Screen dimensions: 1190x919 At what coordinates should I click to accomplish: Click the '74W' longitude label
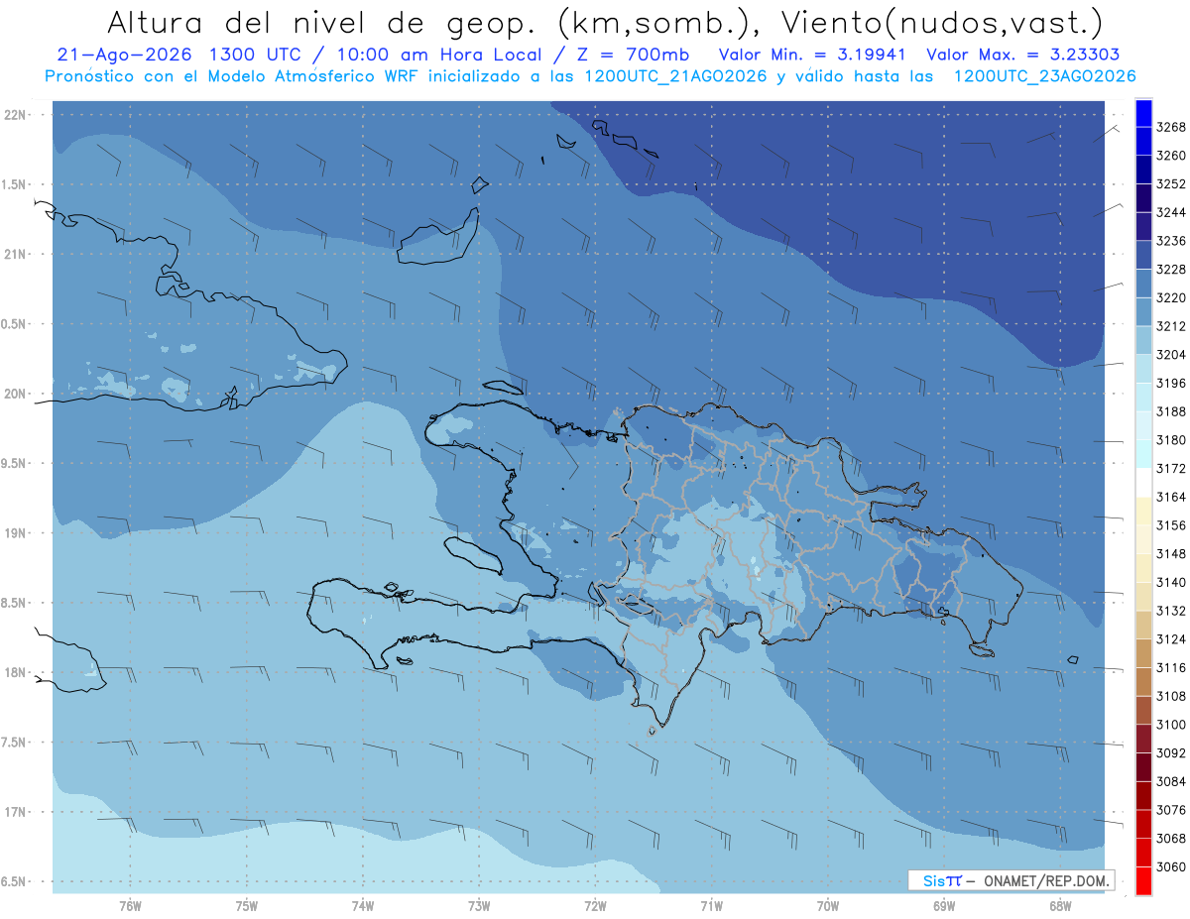pos(363,906)
